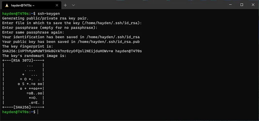Click the SHA256 key fingerprint string
This screenshot has width=259, height=121.
[x=58, y=51]
